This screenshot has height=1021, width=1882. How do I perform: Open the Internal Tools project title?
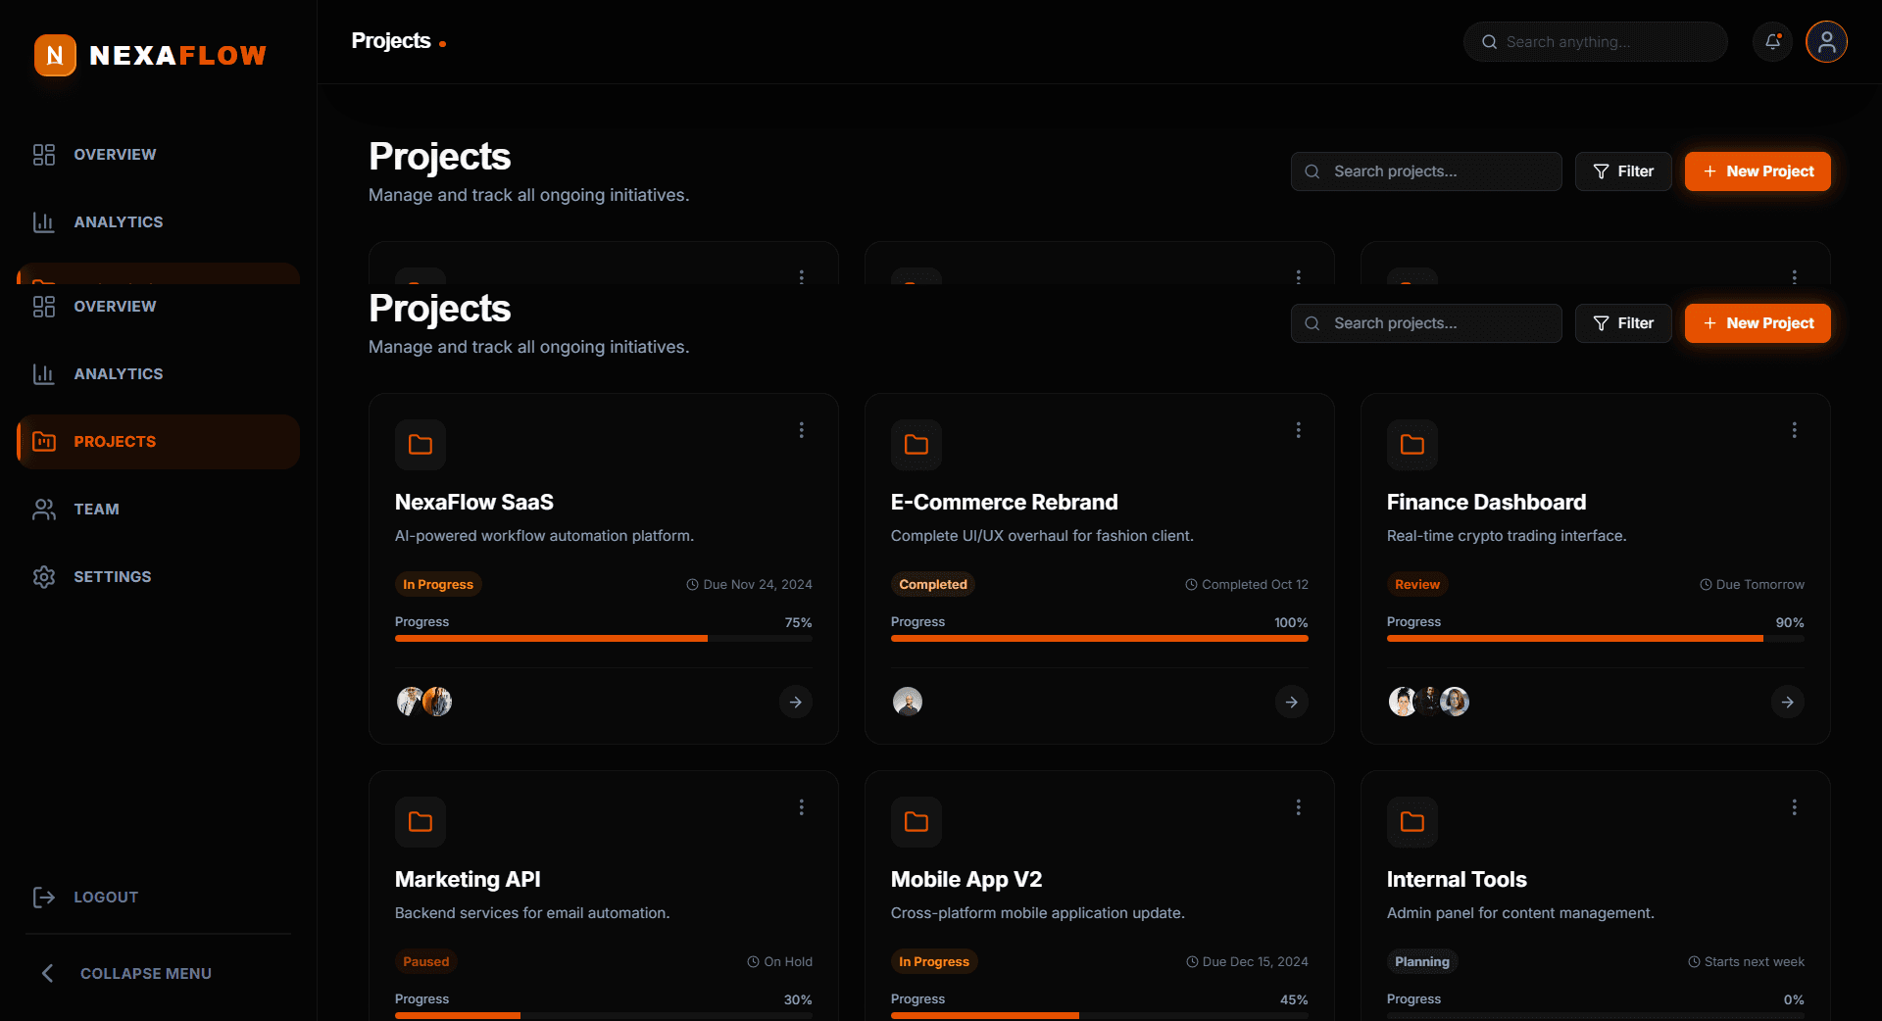click(1457, 880)
